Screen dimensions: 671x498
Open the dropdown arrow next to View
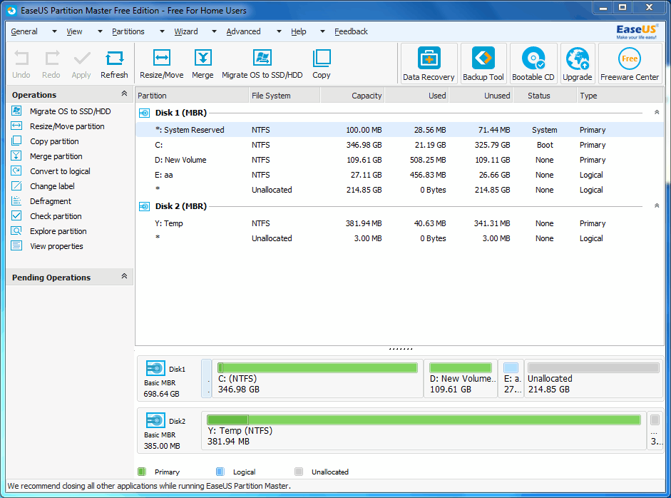point(100,31)
